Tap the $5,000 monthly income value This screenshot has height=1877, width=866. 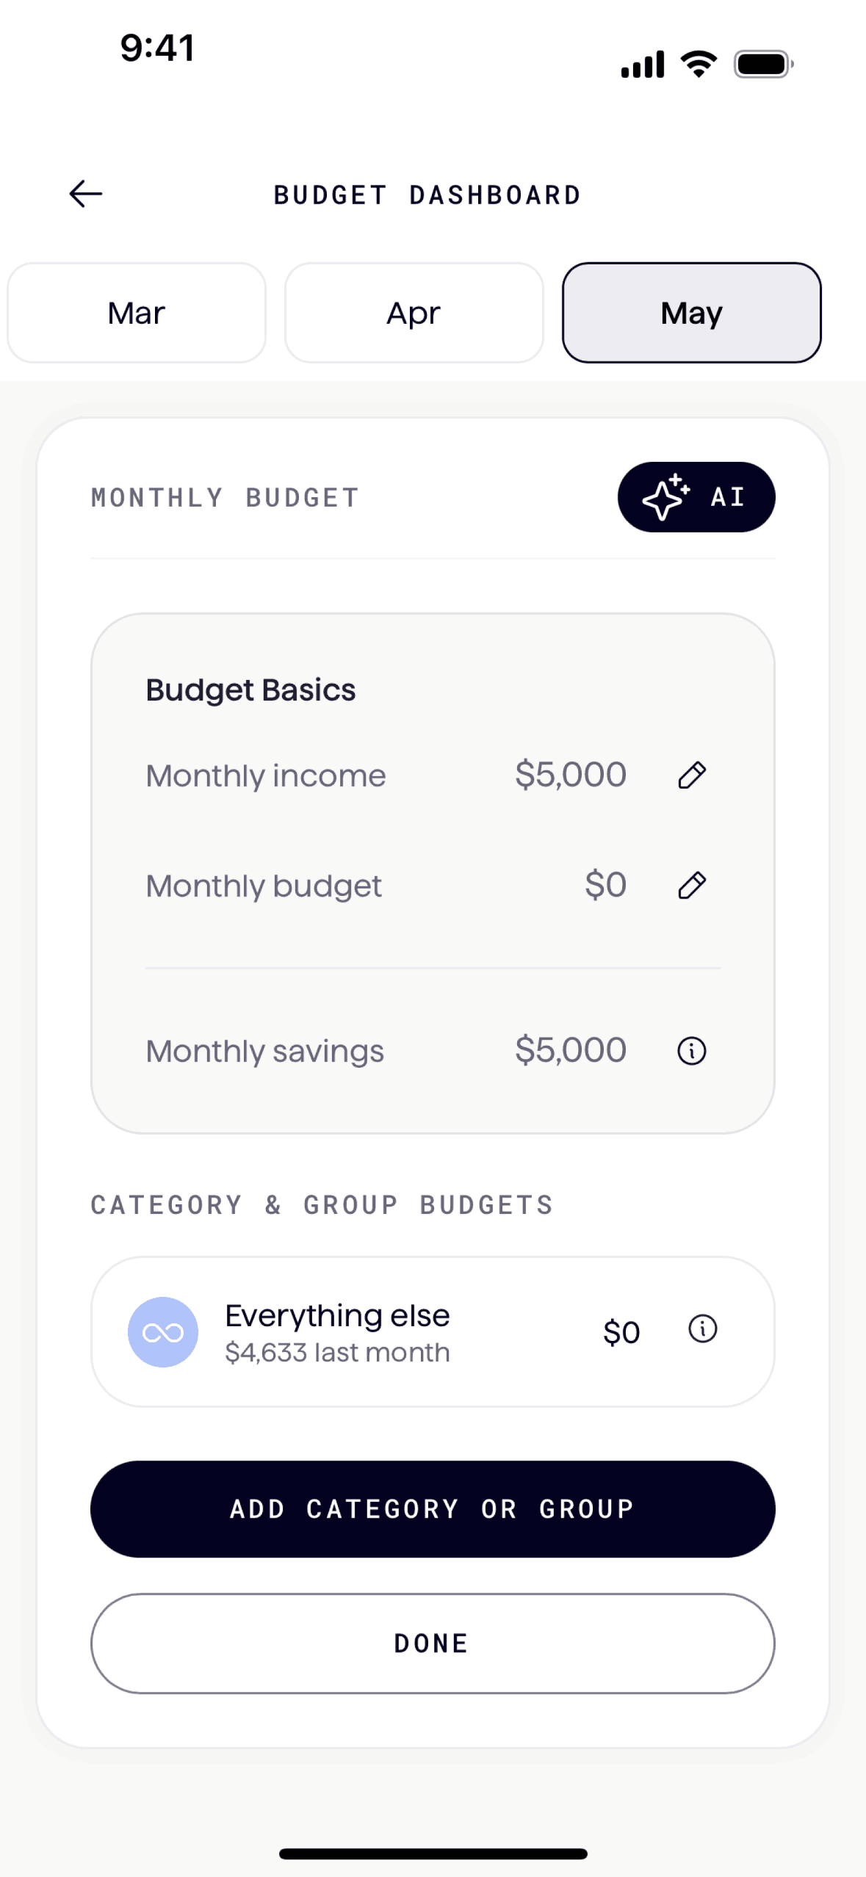(570, 775)
